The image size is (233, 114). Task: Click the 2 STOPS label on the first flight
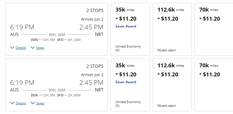(x=95, y=11)
